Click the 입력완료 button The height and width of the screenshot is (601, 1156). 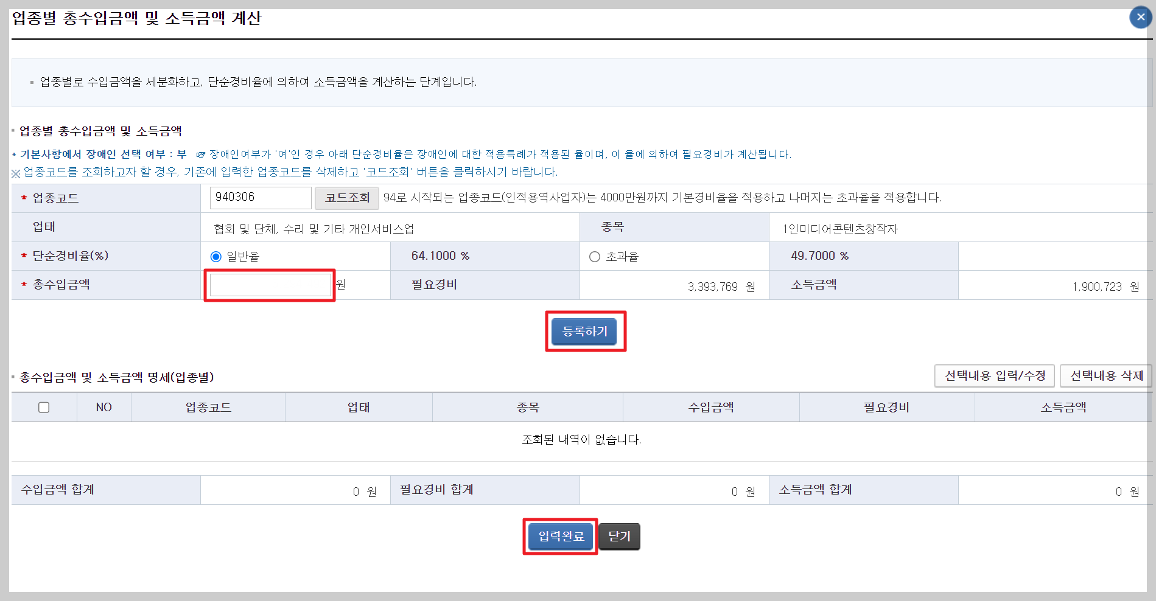click(x=561, y=537)
